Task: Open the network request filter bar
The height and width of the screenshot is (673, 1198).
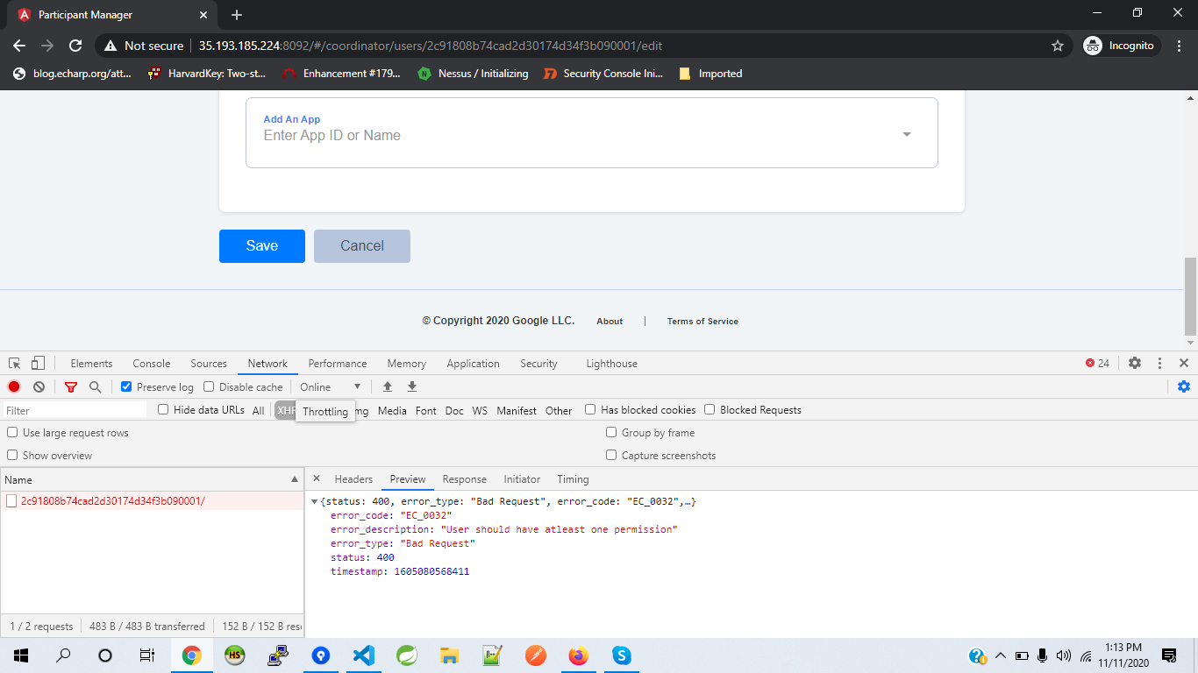Action: 70,386
